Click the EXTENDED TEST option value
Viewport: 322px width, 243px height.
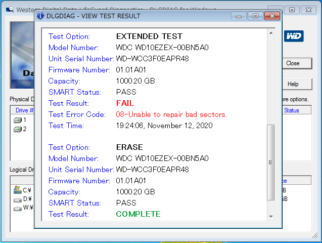149,36
